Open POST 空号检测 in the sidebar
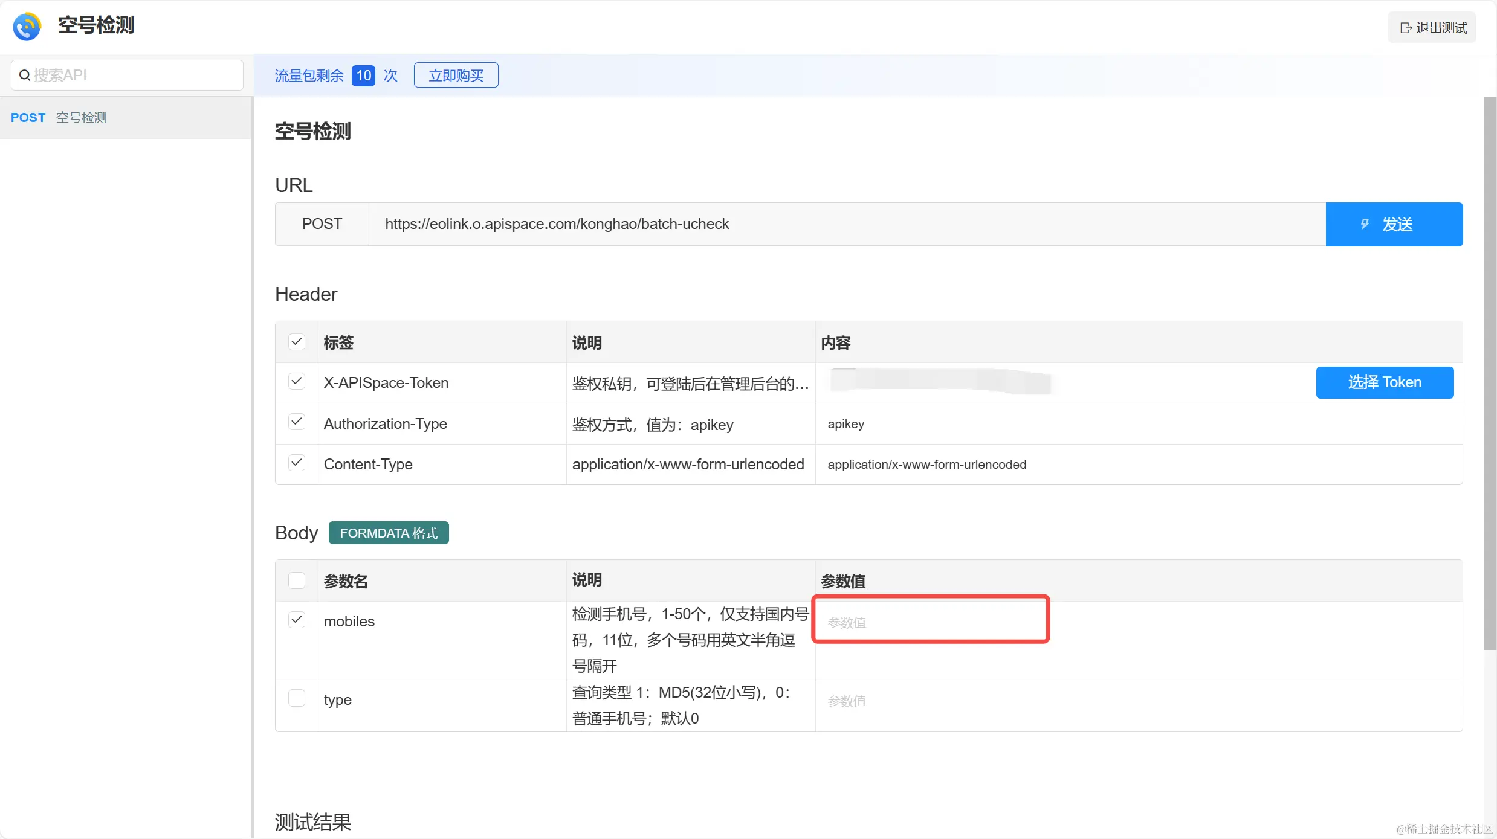Screen dimensions: 1497x839 (x=82, y=118)
